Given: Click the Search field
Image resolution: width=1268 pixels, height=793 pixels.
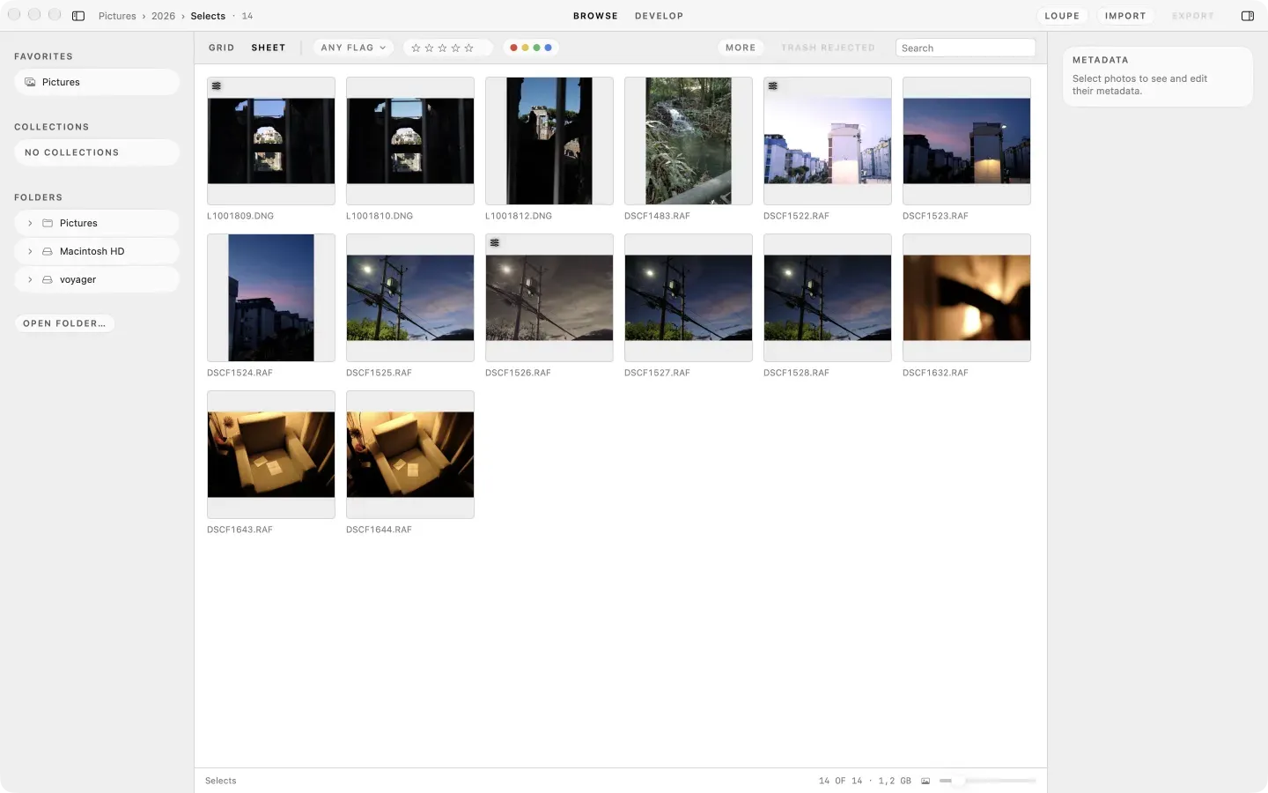Looking at the screenshot, I should [x=965, y=48].
